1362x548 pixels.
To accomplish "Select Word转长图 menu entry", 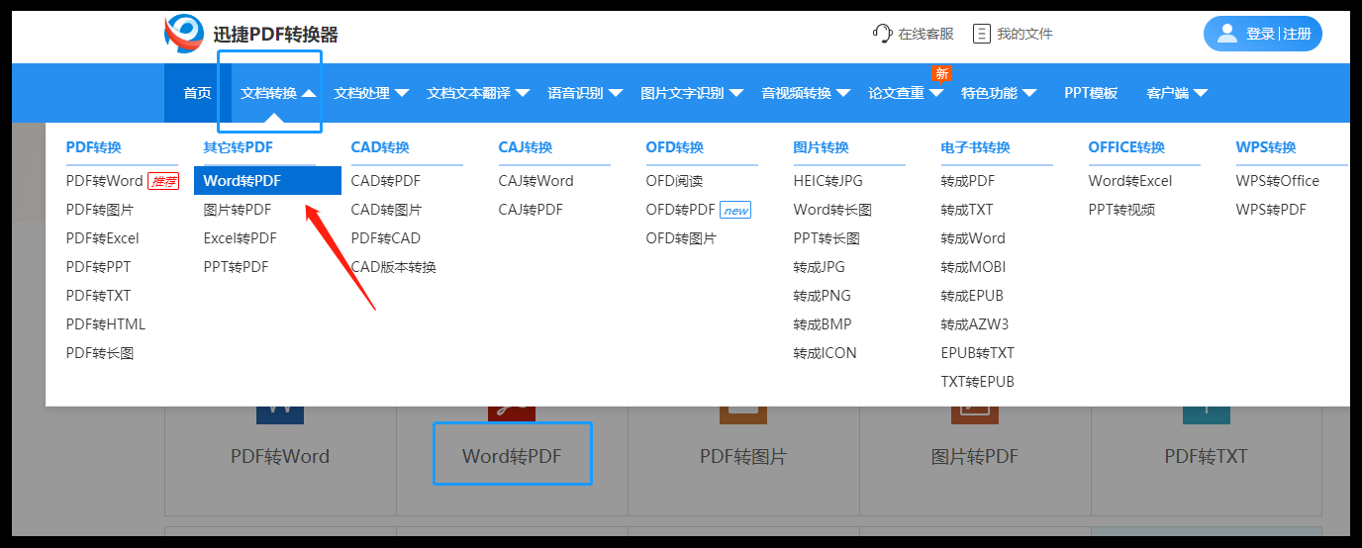I will pos(832,210).
